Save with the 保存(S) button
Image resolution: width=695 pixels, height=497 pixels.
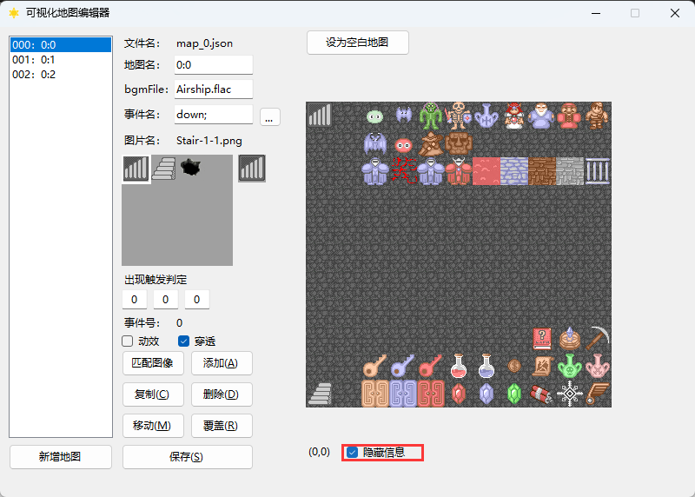pyautogui.click(x=188, y=457)
